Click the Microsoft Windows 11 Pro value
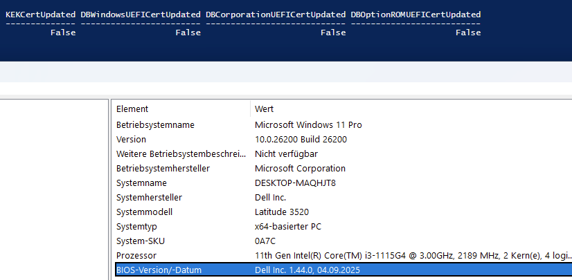Screen dimensions: 572x280 click(308, 125)
